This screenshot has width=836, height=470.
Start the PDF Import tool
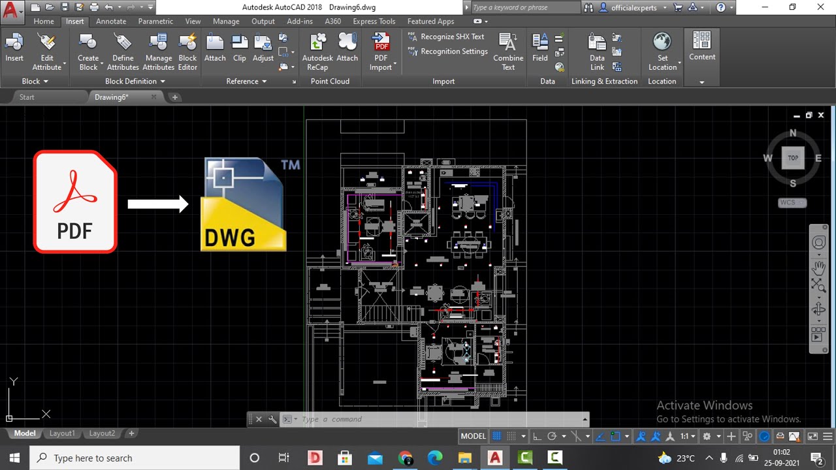381,52
